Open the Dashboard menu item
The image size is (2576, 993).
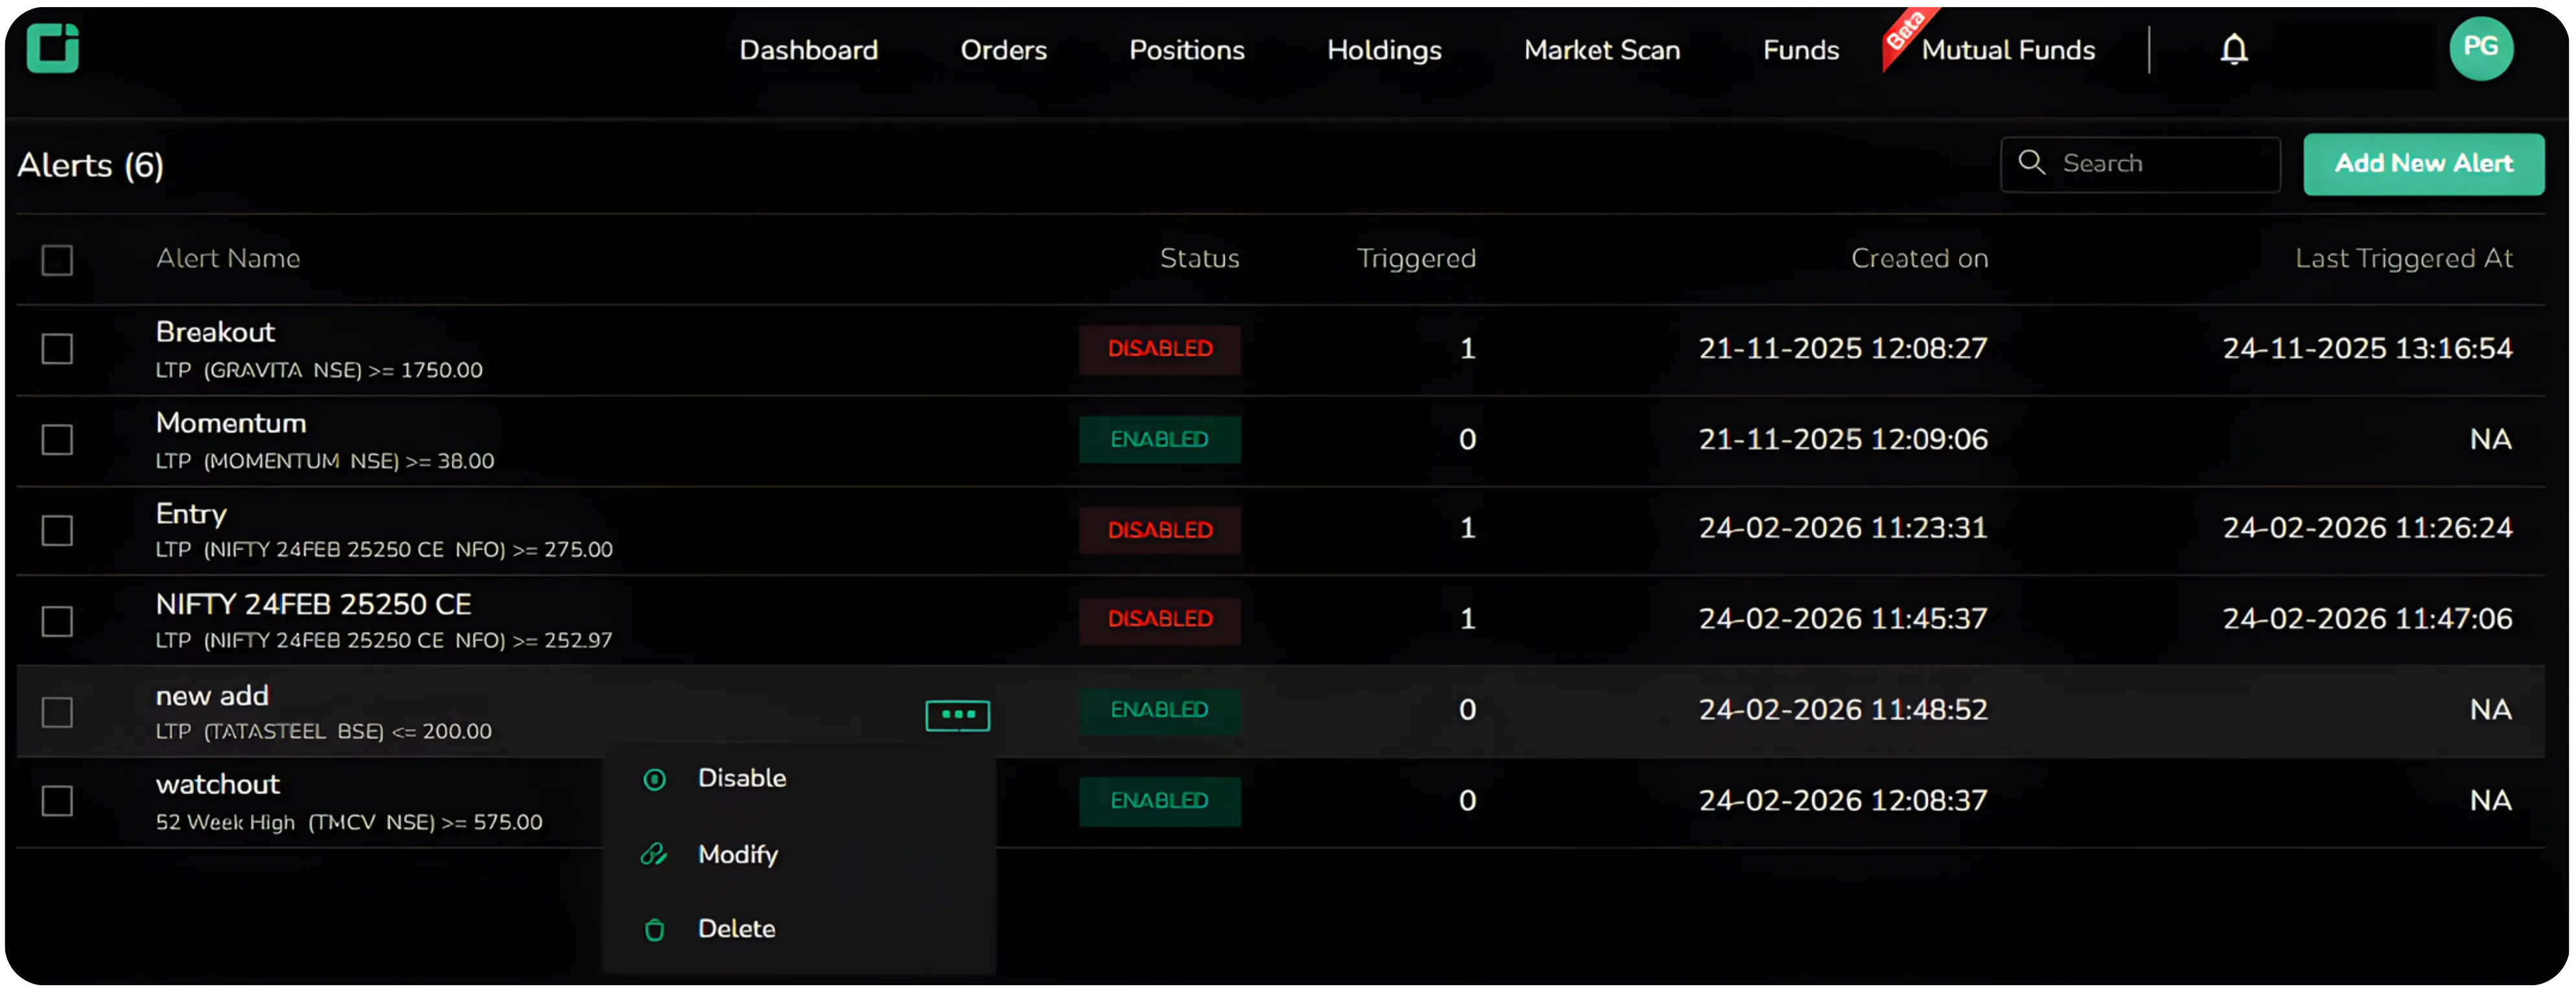tap(808, 50)
